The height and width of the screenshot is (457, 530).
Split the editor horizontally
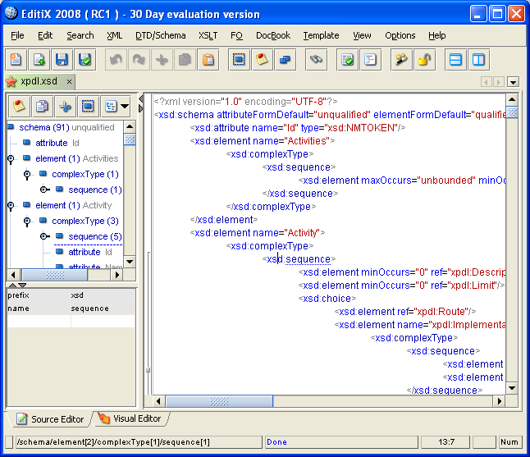click(x=455, y=60)
